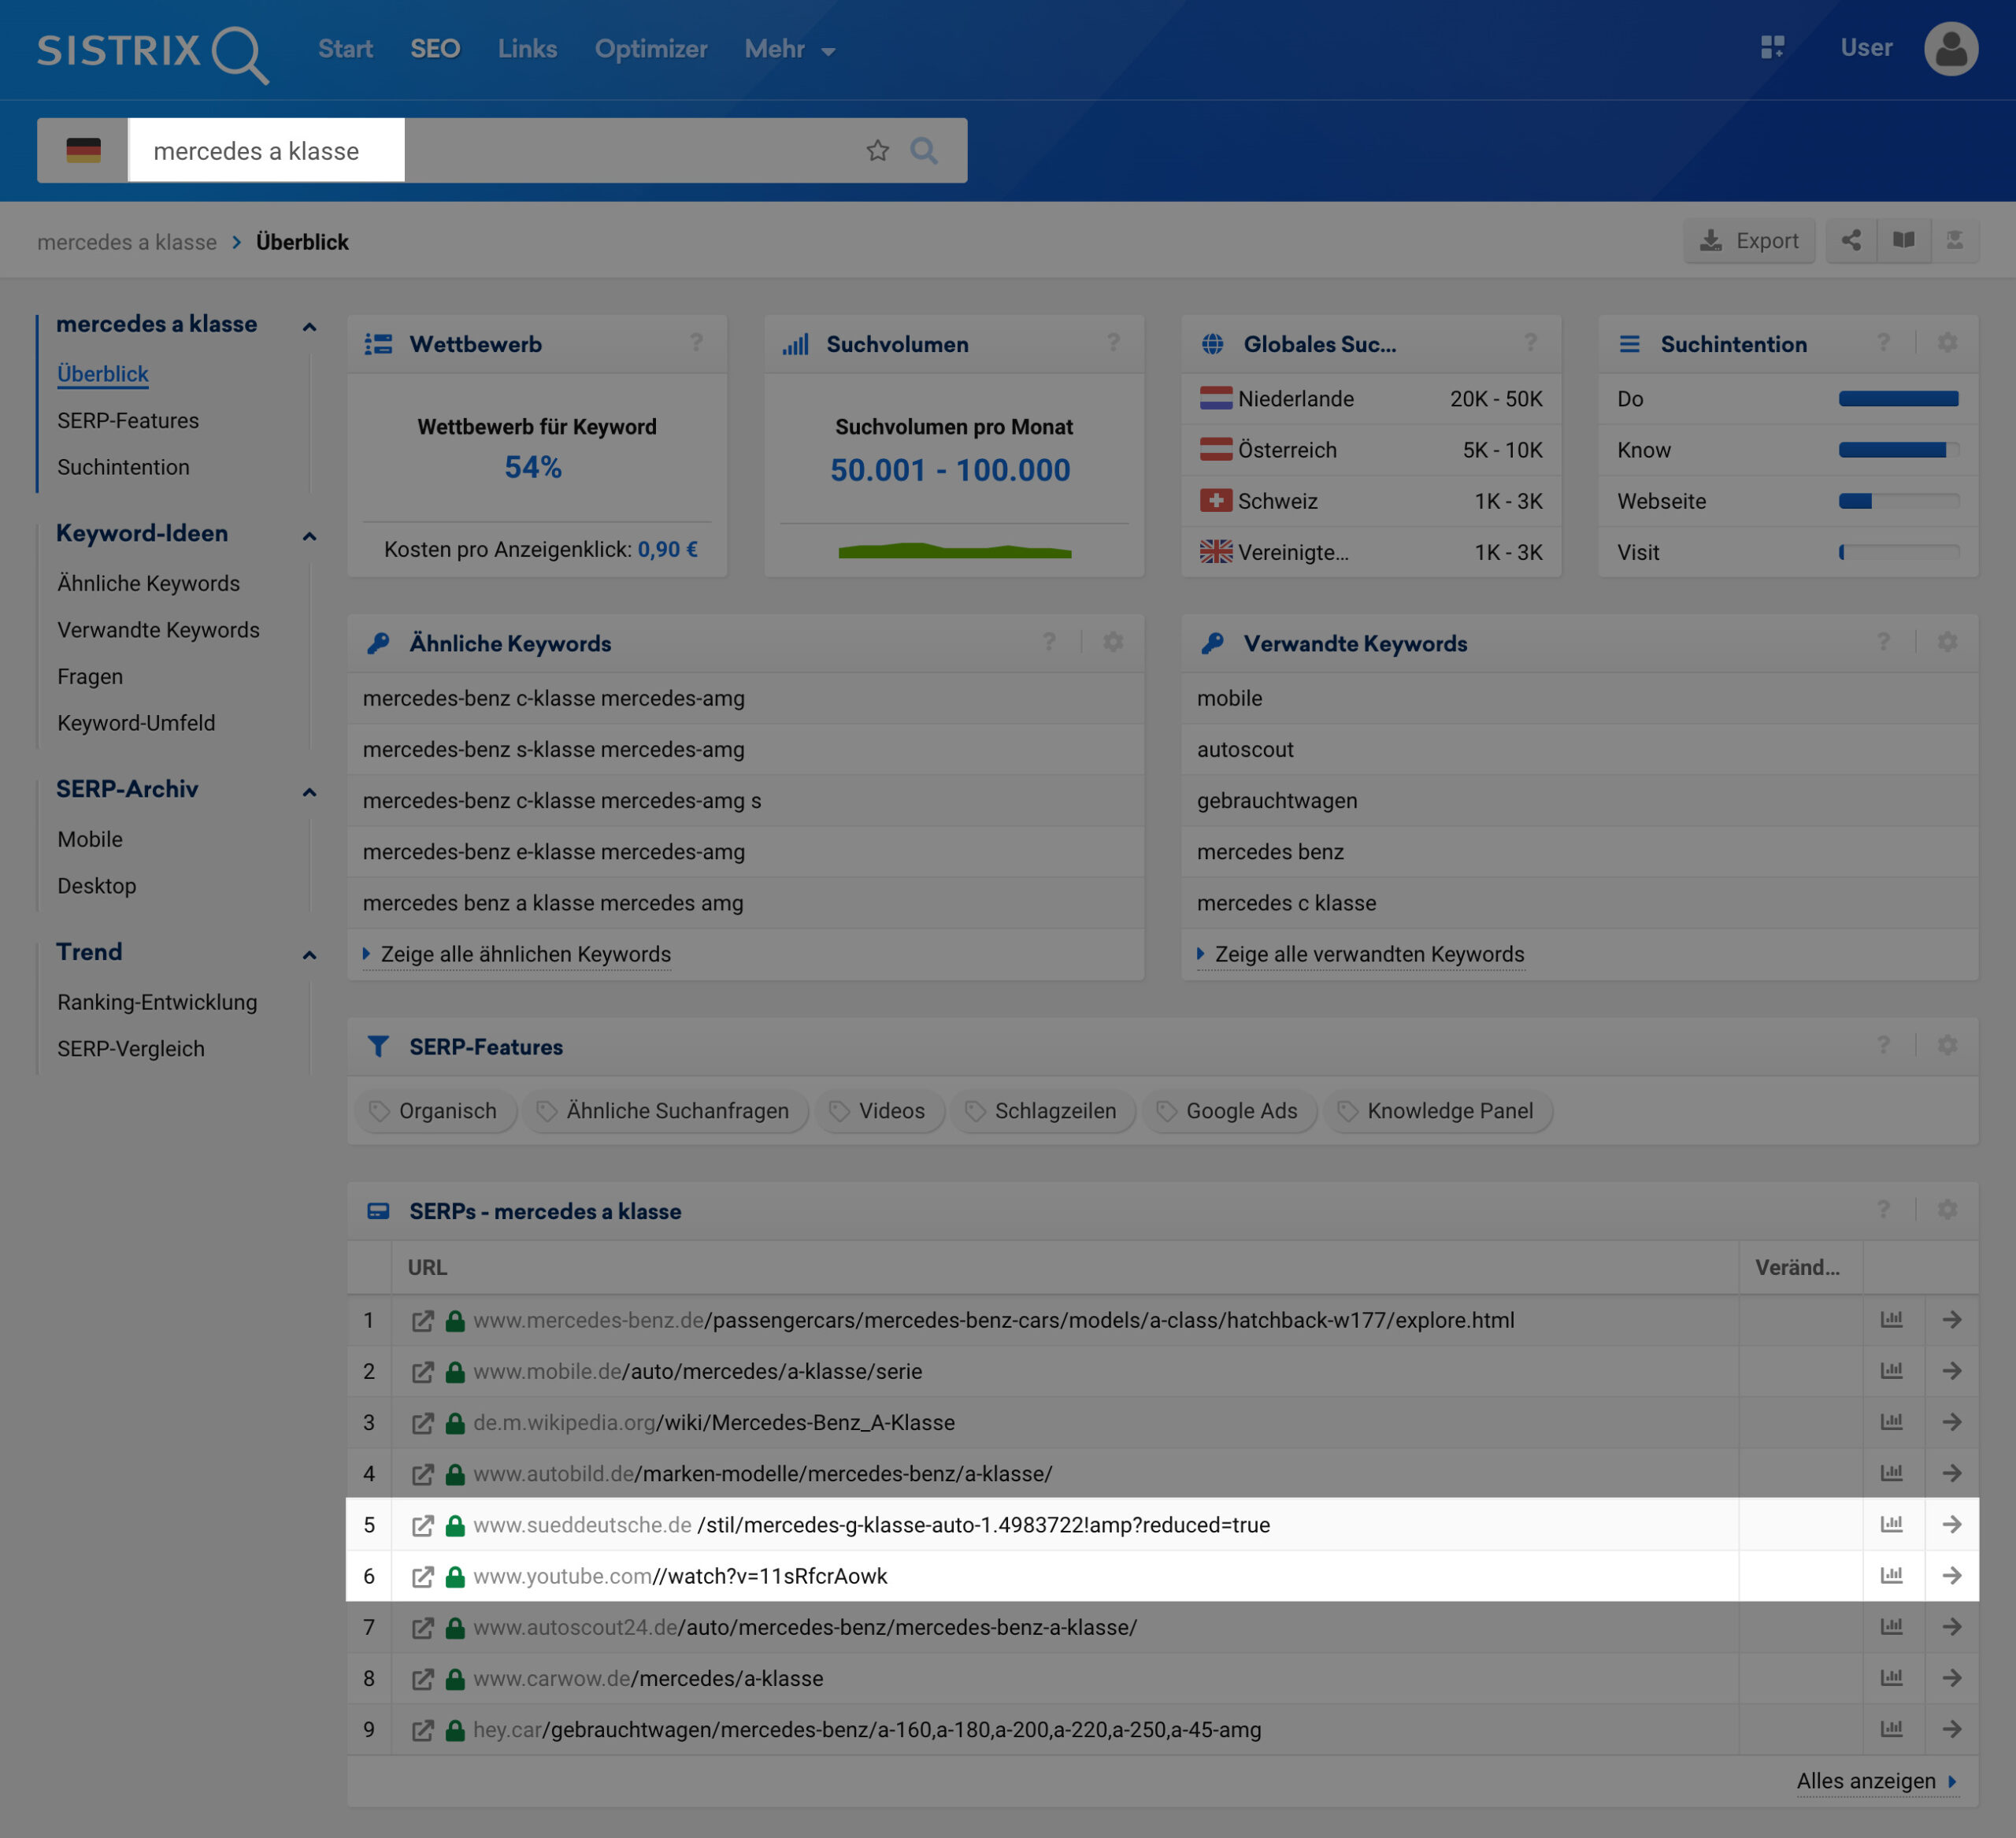Image resolution: width=2016 pixels, height=1838 pixels.
Task: Open the SEO menu item in navigation
Action: (434, 47)
